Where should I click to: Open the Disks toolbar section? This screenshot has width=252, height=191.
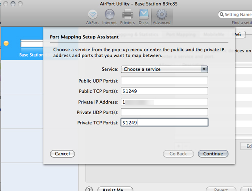(143, 17)
